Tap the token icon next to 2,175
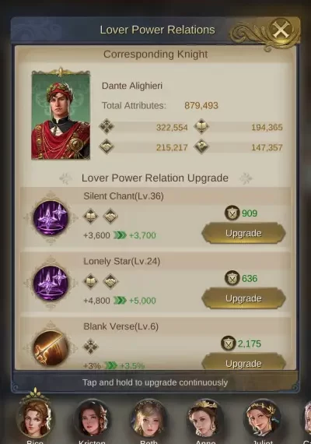Viewport: 311px width, 444px height. click(x=228, y=344)
